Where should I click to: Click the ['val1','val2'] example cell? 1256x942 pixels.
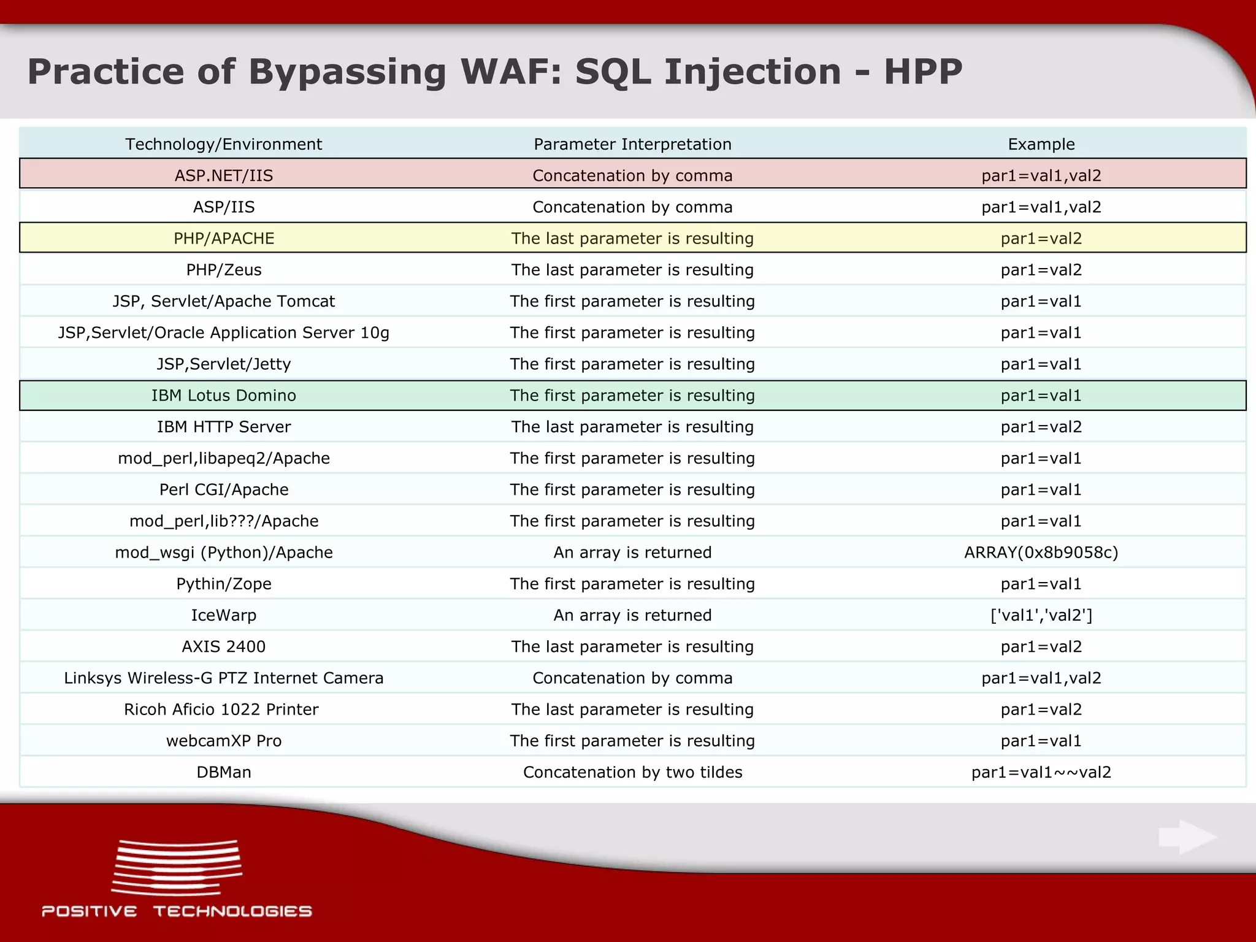[x=1041, y=615]
